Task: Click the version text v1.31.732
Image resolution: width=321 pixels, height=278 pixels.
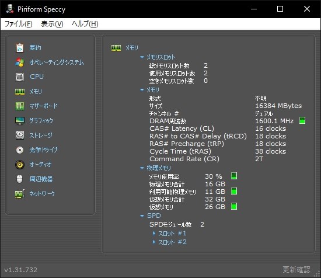Action: [x=20, y=270]
